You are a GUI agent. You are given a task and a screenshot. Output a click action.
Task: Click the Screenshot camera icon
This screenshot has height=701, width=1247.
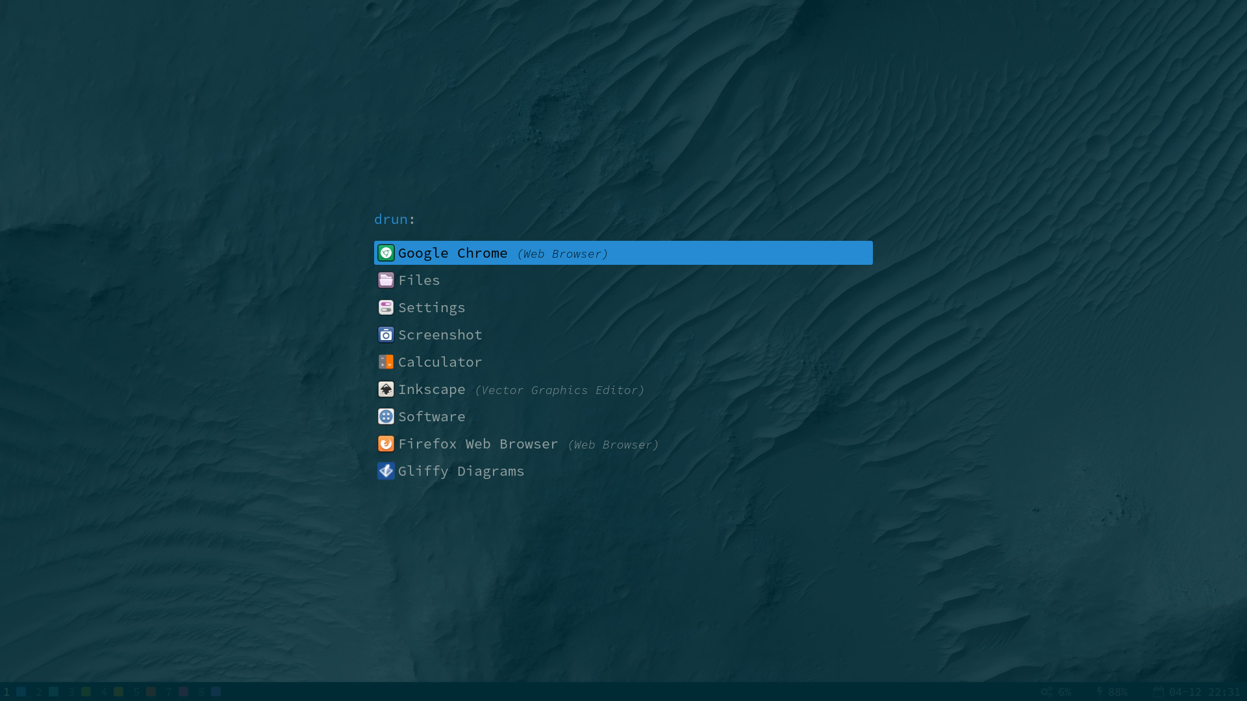click(x=386, y=335)
